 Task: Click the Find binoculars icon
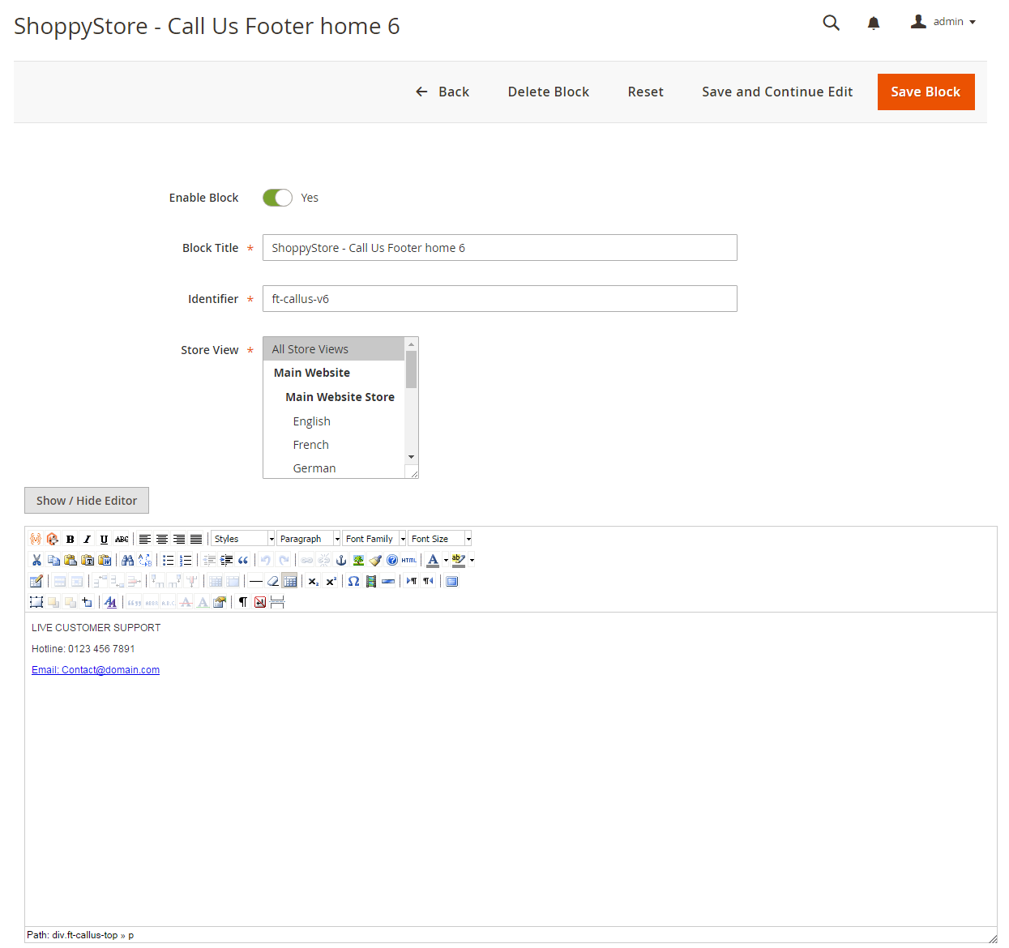[x=127, y=560]
